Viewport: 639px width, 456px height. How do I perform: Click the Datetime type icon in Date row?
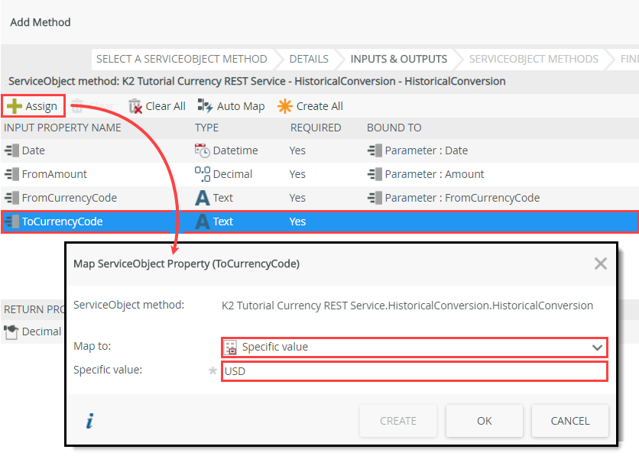[202, 150]
